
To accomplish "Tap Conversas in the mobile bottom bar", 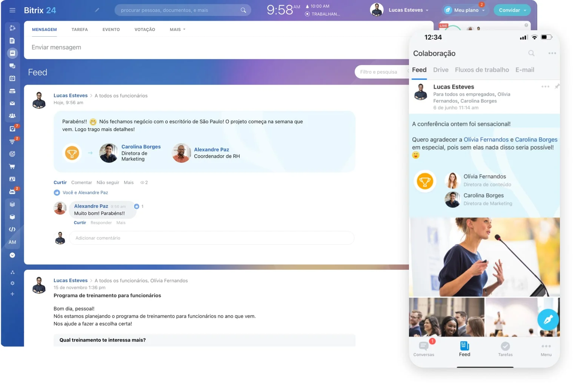I will (x=424, y=349).
